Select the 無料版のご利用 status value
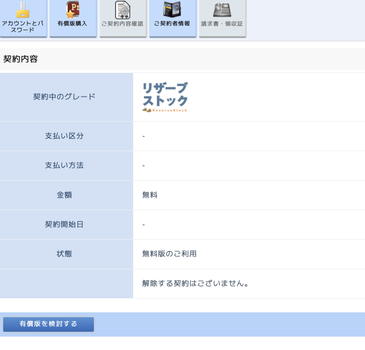This screenshot has height=350, width=365. tap(169, 254)
